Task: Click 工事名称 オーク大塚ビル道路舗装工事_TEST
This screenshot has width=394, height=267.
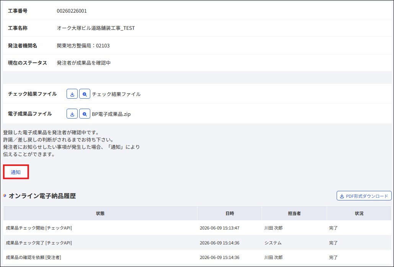Action: pyautogui.click(x=96, y=28)
